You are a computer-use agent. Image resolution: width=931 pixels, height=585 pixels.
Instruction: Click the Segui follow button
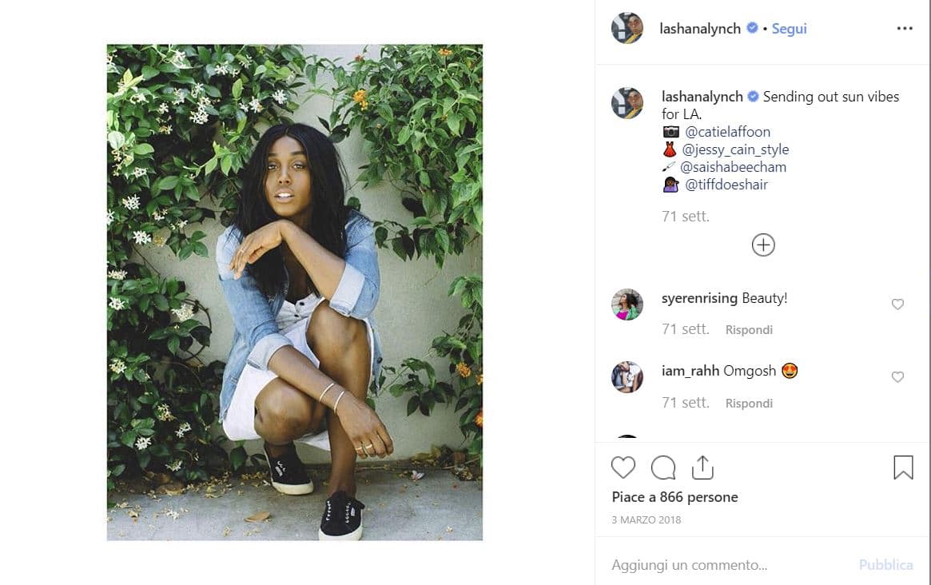[x=789, y=29]
